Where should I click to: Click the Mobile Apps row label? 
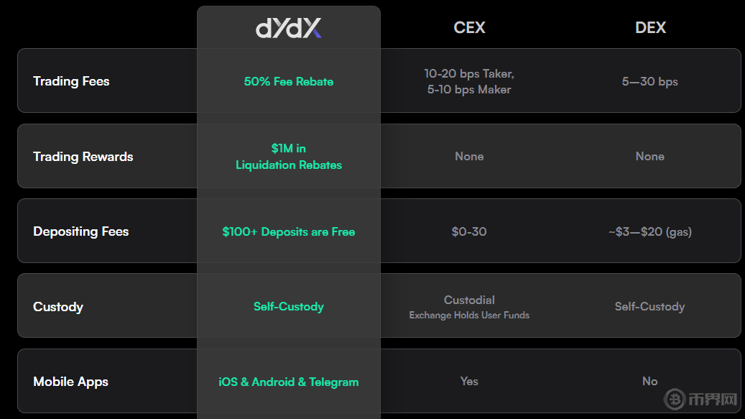70,382
